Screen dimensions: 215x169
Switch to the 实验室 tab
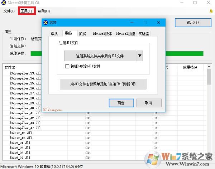click(x=144, y=34)
